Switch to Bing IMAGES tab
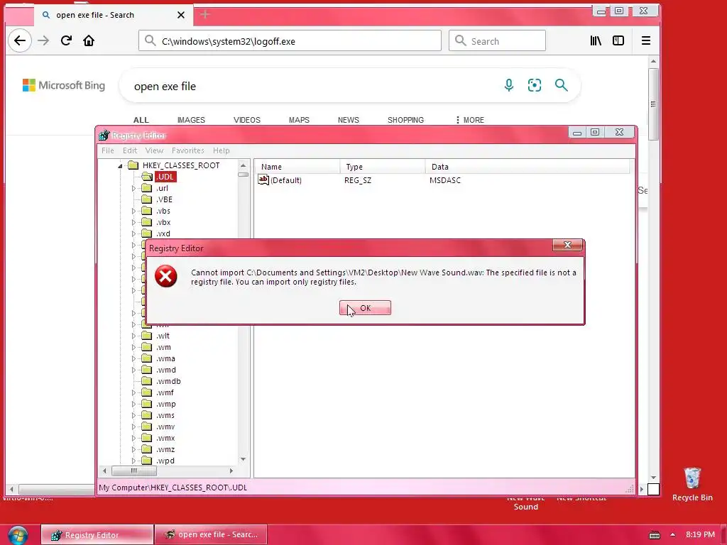This screenshot has height=545, width=727. click(x=191, y=120)
